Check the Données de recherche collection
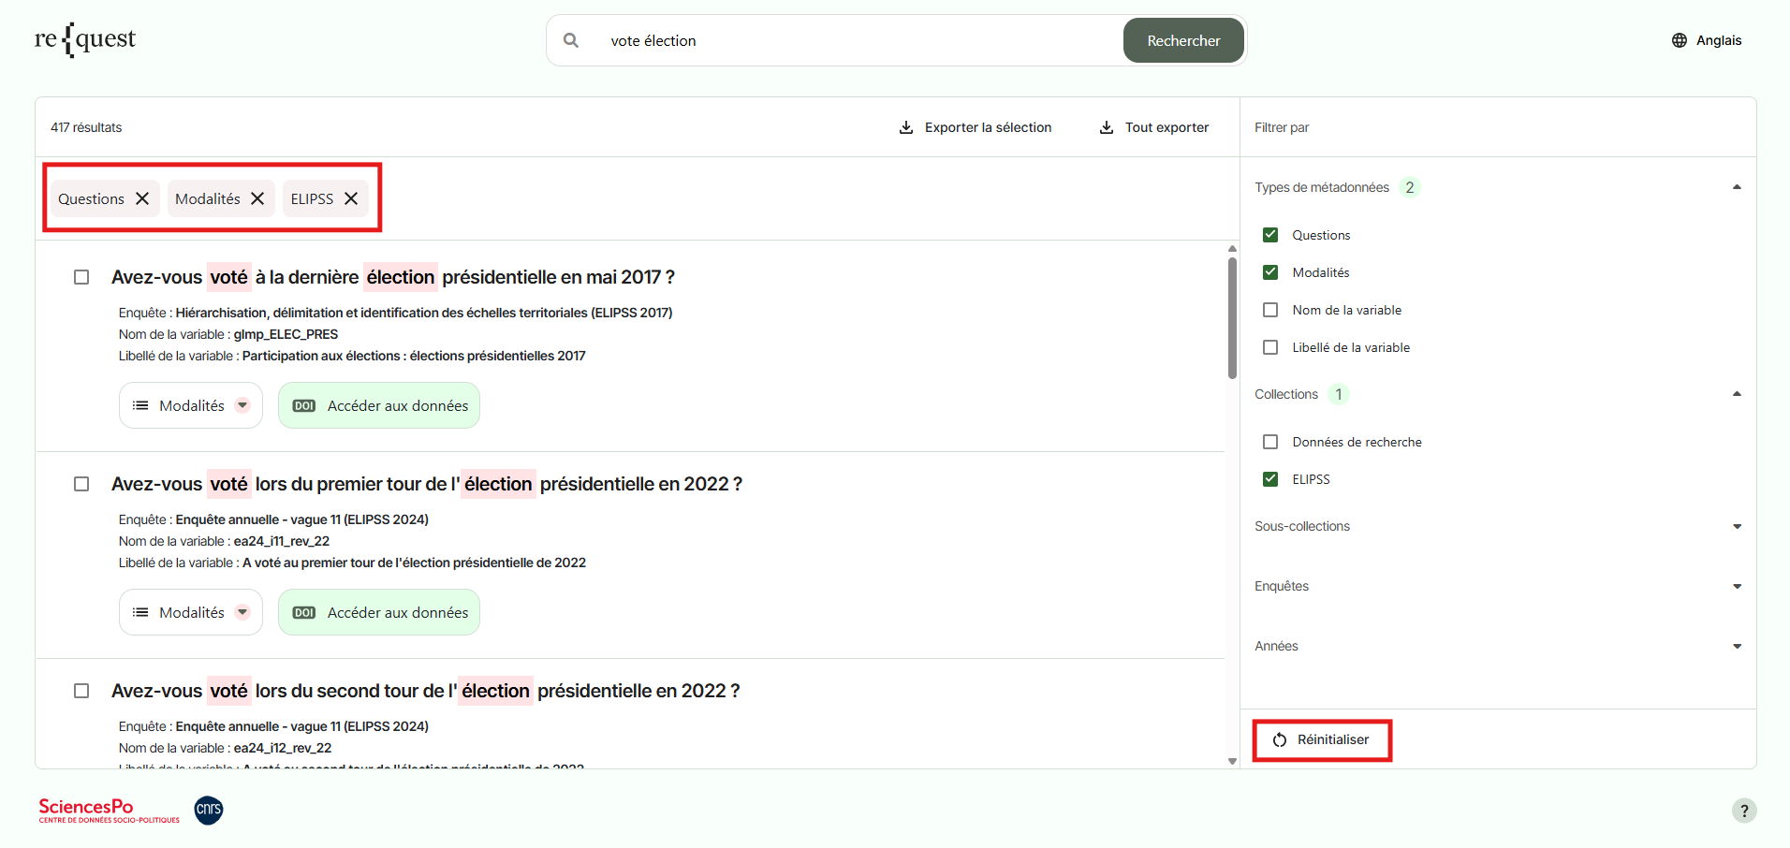Screen dimensions: 1790x848 tap(1270, 442)
